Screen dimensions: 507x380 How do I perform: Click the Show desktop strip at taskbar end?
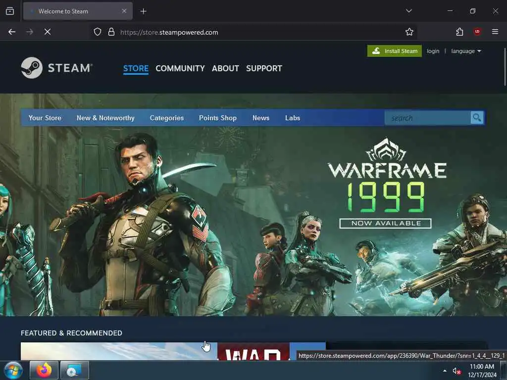tap(504, 371)
